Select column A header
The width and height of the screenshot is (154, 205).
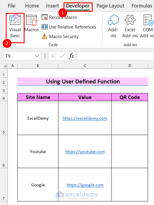(x=13, y=66)
